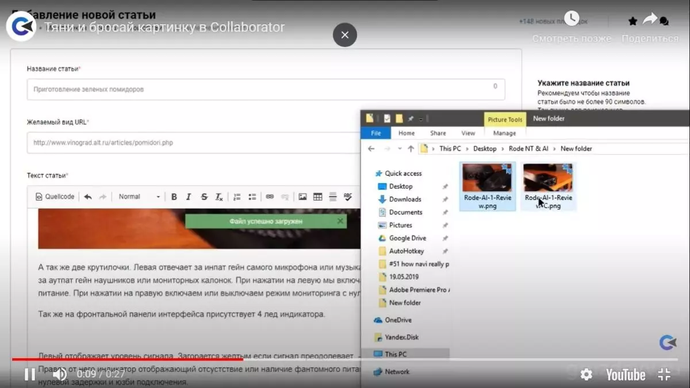Pause the video playback
The height and width of the screenshot is (388, 690).
[x=30, y=375]
